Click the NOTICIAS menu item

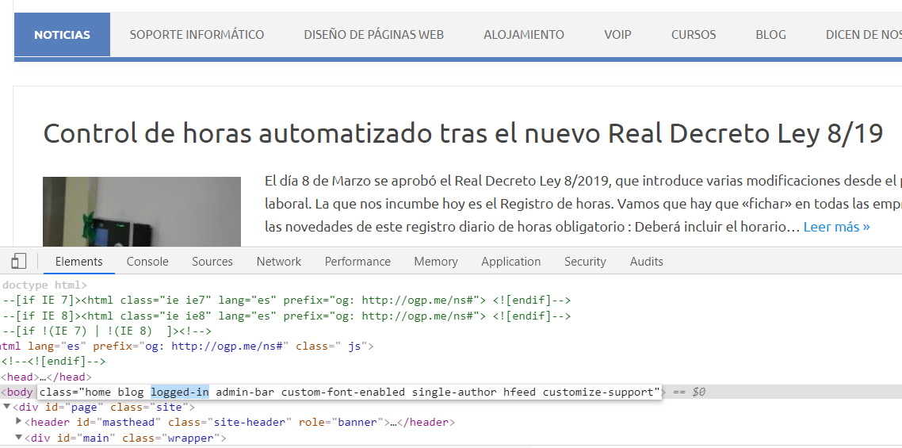click(x=62, y=35)
